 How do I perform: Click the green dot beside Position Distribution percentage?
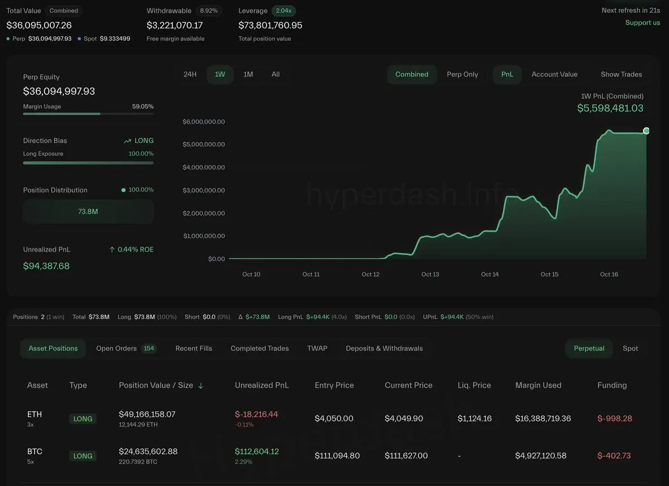(123, 190)
